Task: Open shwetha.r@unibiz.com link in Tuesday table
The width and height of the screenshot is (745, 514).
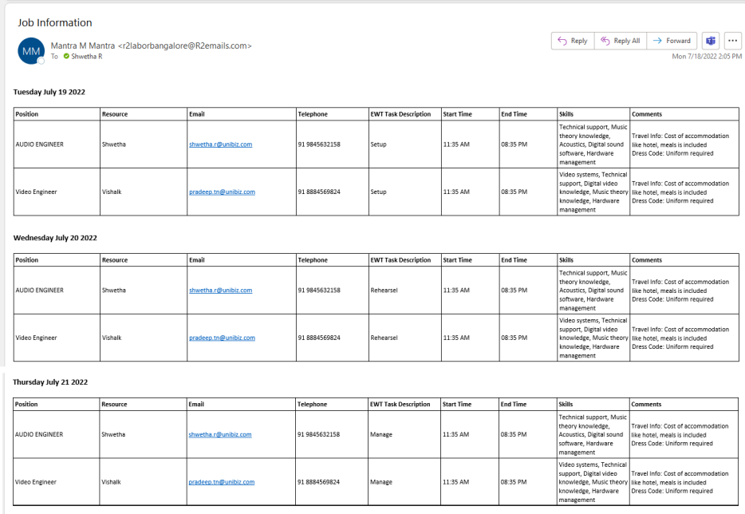Action: coord(220,144)
